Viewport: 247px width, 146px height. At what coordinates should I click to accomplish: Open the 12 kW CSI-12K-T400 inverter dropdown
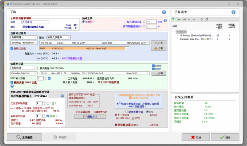coord(95,73)
